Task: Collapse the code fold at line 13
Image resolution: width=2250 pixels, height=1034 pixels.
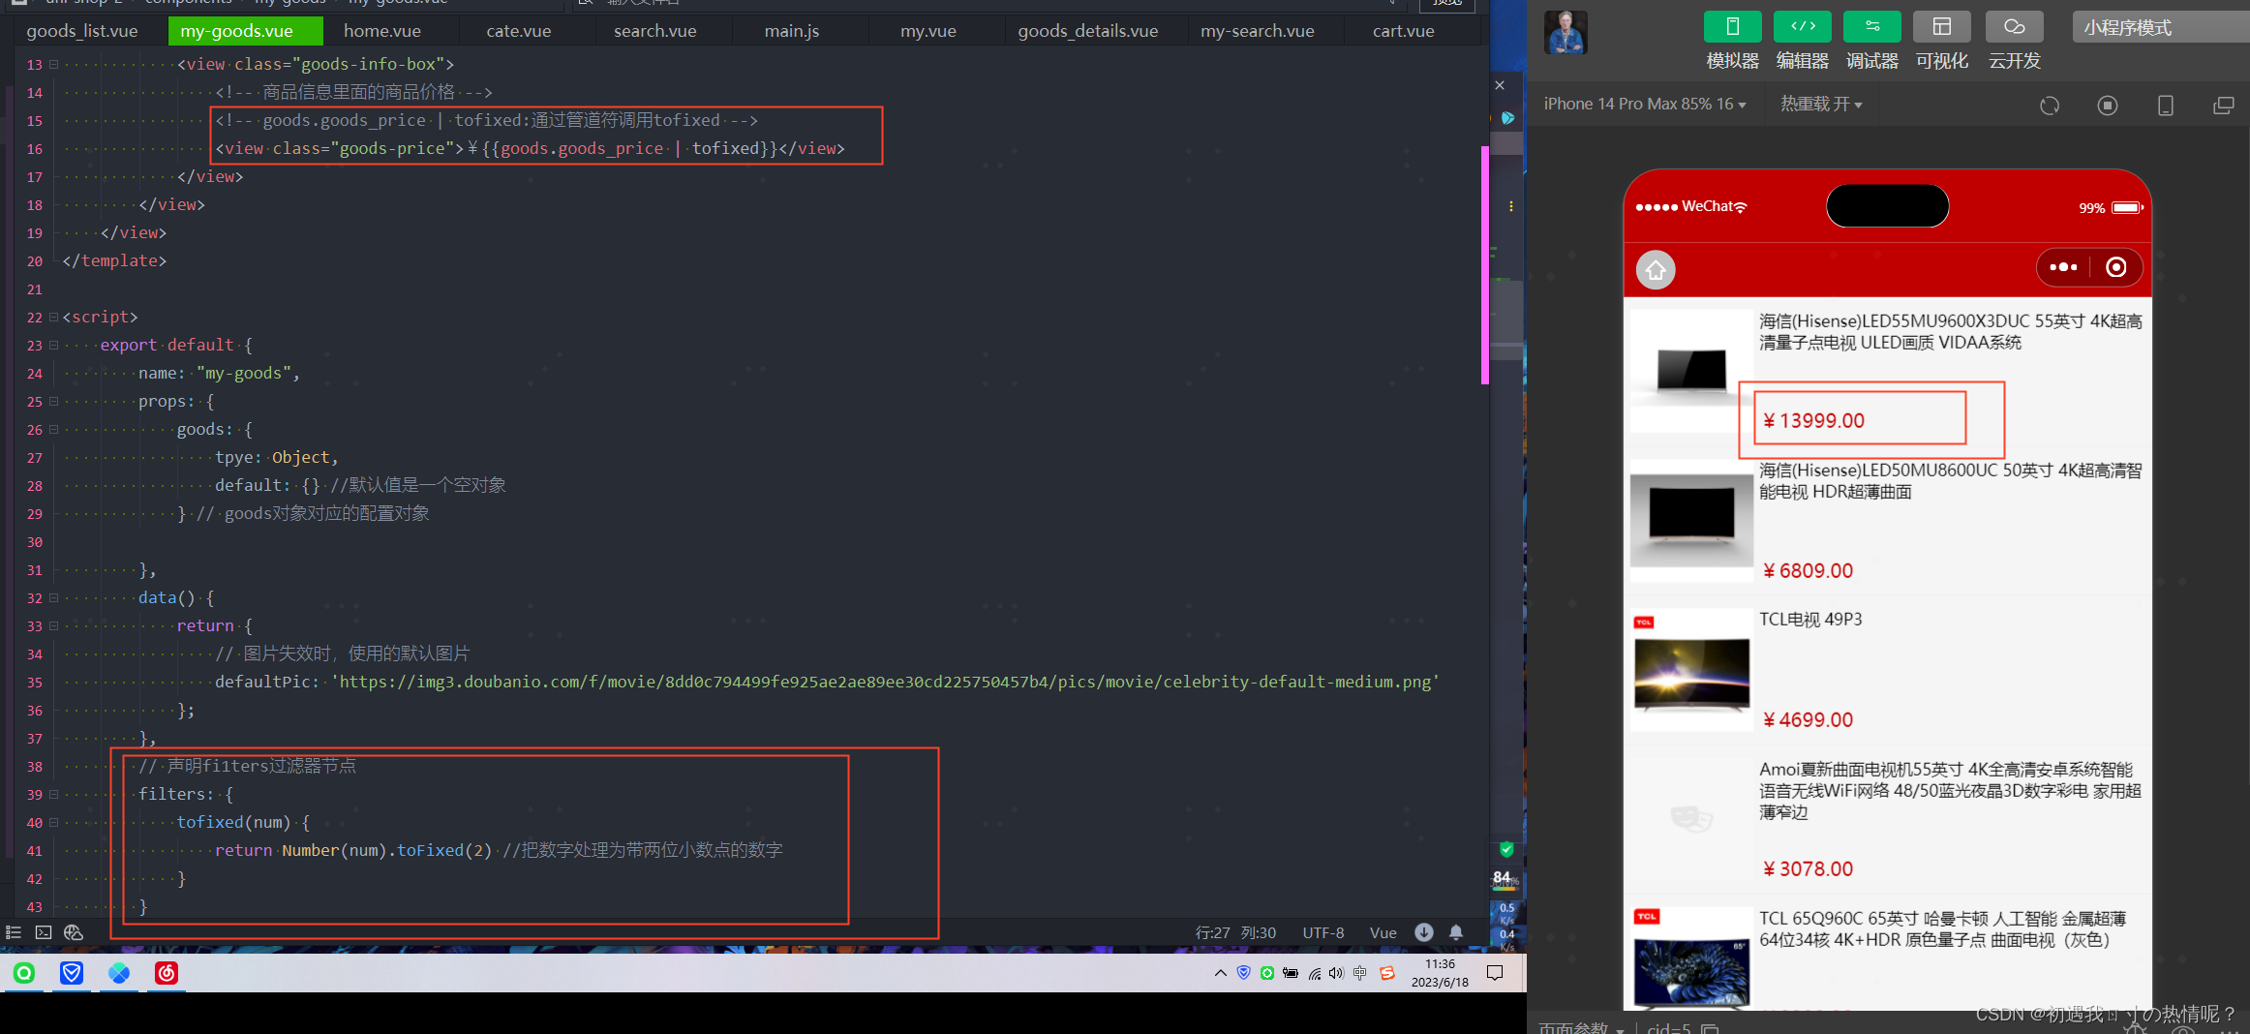Action: tap(53, 65)
